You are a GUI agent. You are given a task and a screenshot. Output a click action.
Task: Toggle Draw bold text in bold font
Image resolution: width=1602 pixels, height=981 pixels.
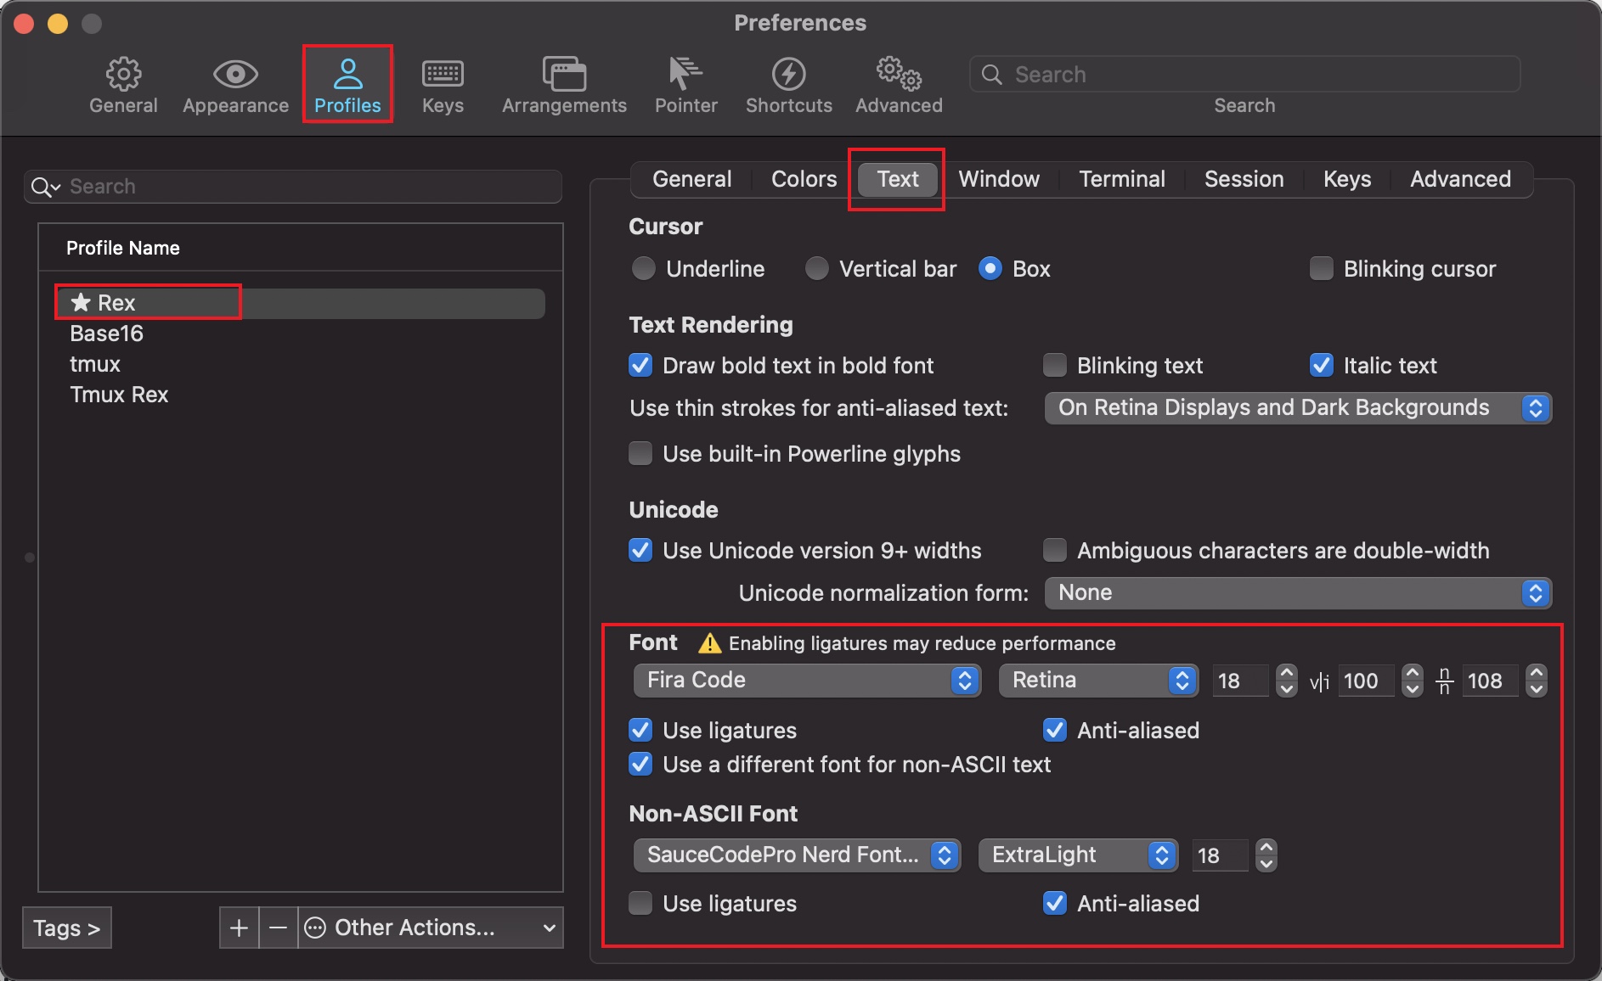click(640, 366)
